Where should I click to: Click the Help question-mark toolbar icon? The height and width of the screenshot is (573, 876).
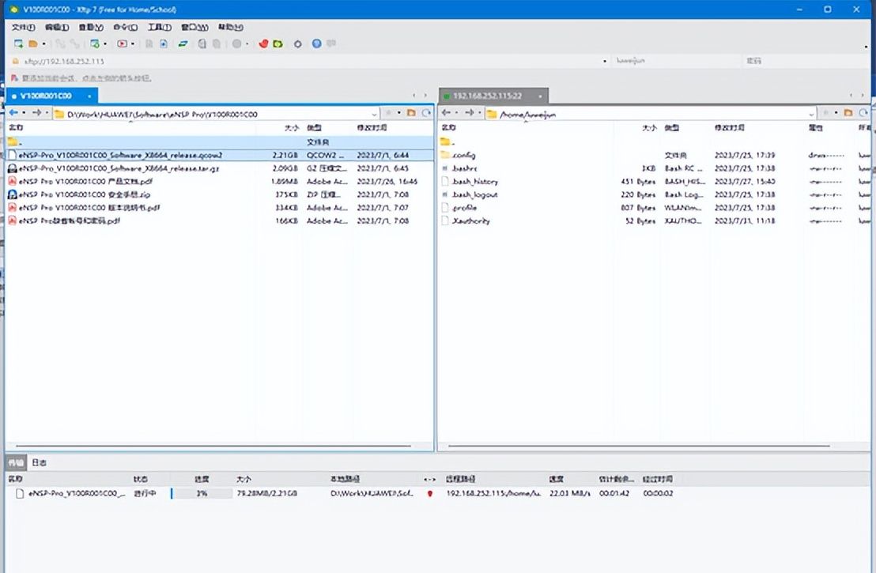pyautogui.click(x=315, y=43)
